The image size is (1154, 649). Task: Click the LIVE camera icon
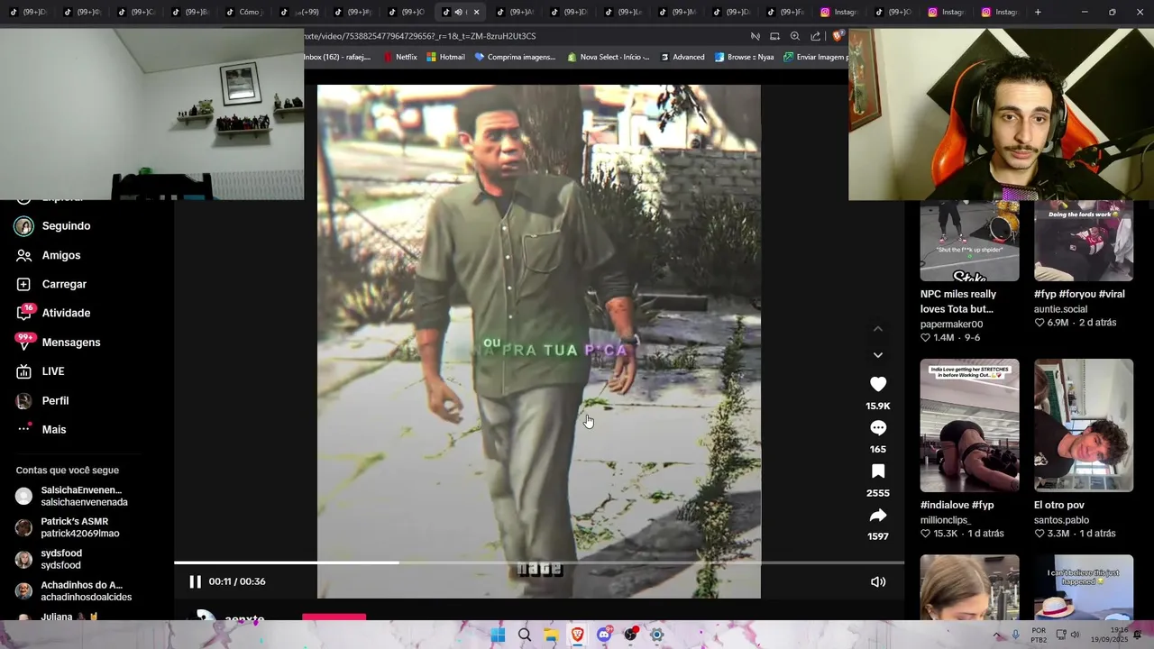[24, 371]
